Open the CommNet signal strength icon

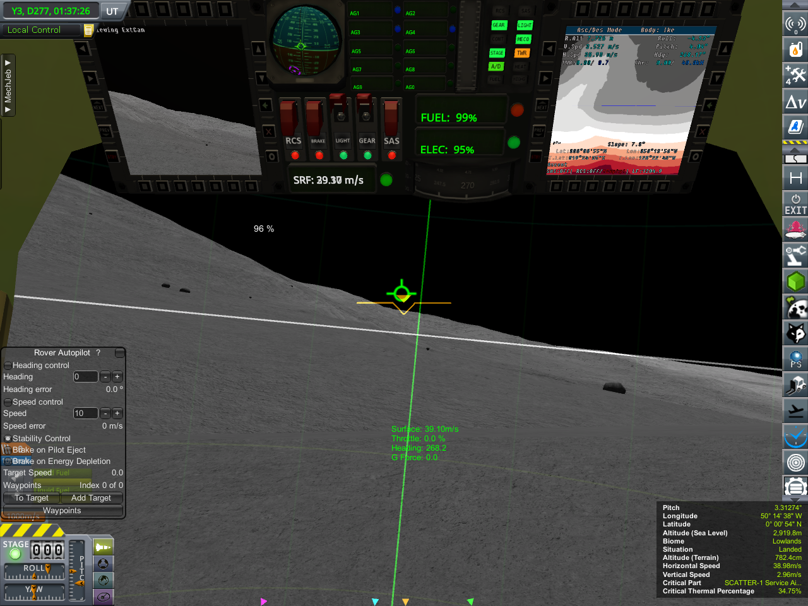click(795, 25)
